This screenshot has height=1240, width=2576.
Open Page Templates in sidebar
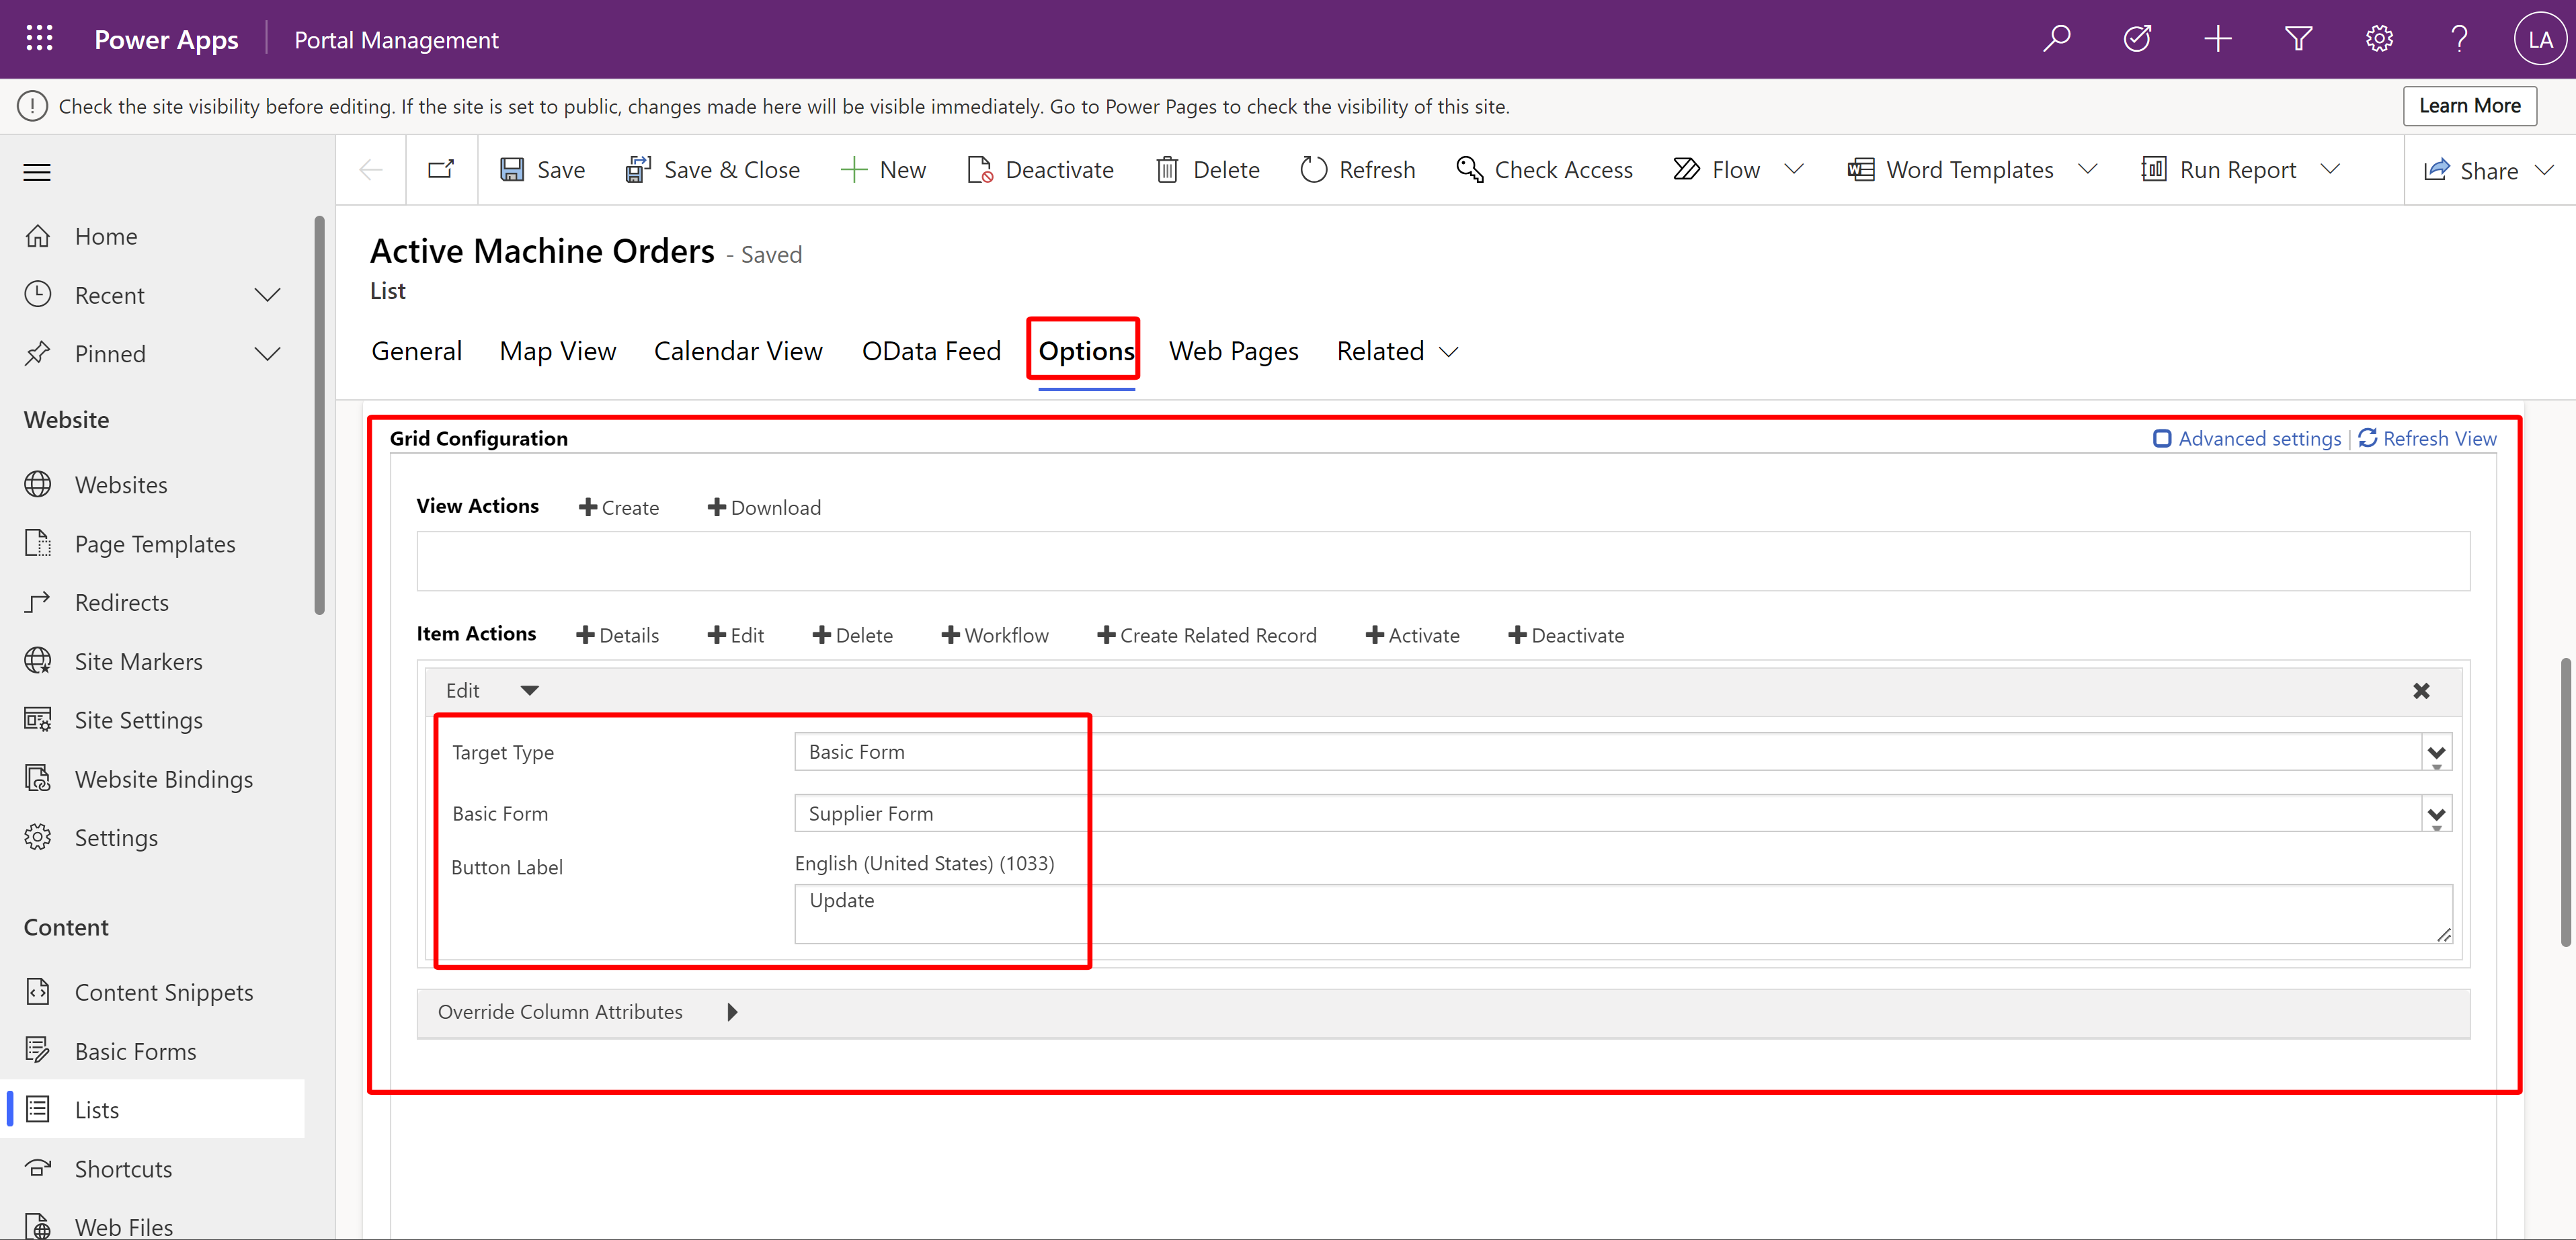[155, 544]
